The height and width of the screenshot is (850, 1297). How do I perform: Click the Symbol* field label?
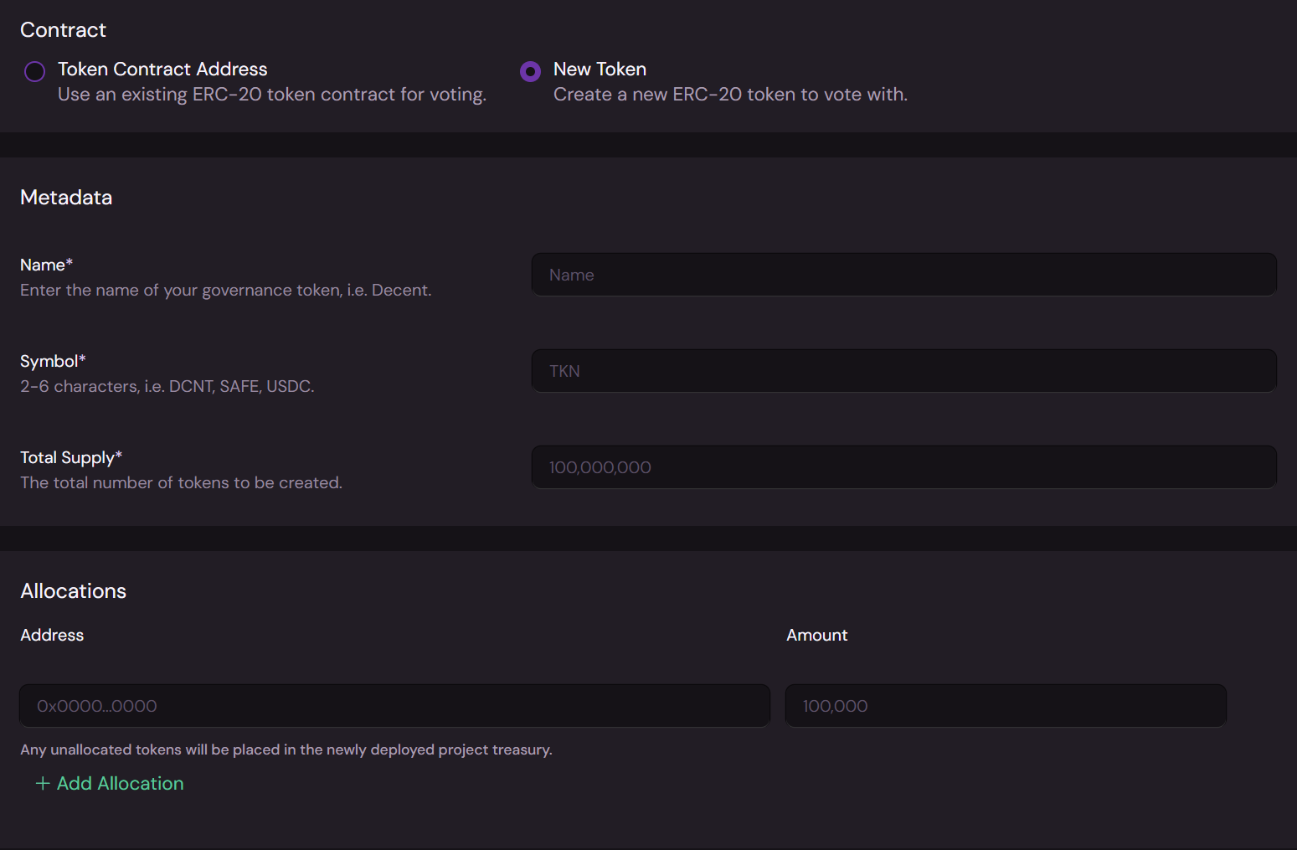click(53, 361)
